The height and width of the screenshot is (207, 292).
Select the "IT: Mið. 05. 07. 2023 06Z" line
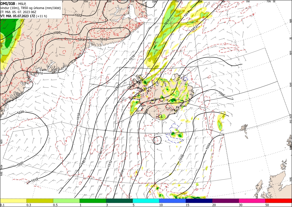[x=18, y=12]
